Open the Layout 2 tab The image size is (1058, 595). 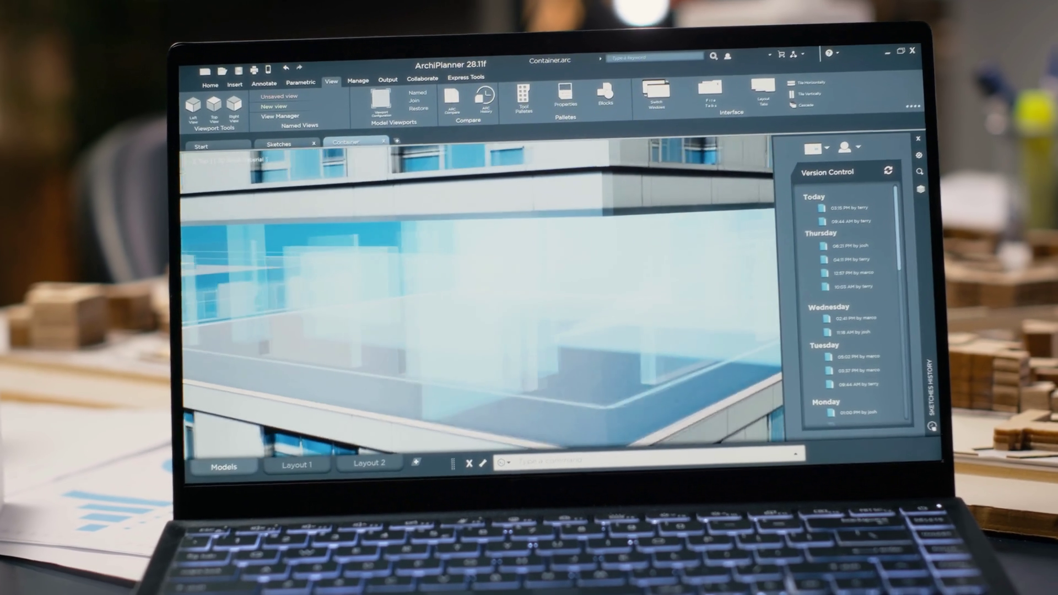point(369,463)
